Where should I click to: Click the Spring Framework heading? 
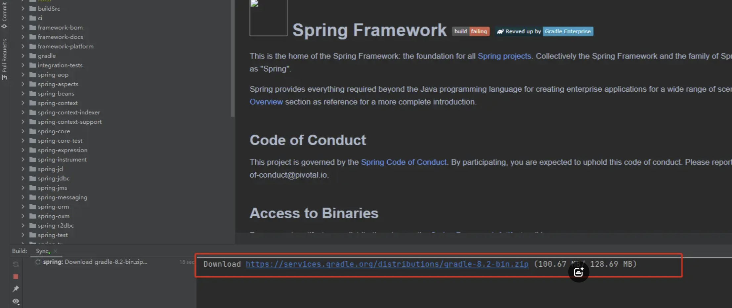tap(369, 30)
